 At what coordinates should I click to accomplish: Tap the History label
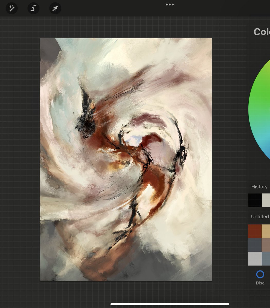point(259,187)
